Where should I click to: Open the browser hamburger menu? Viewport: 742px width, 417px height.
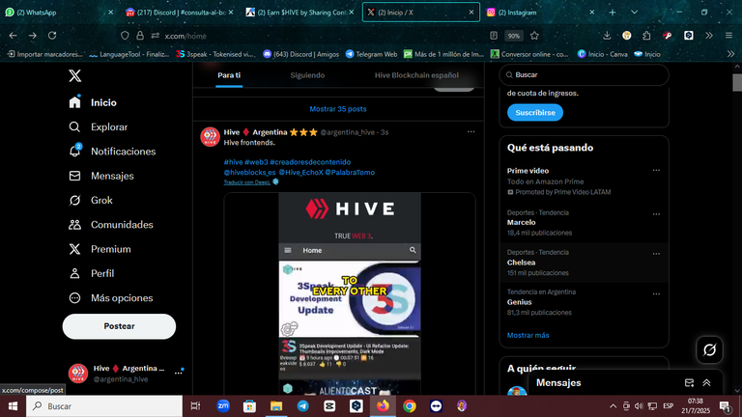pos(728,36)
